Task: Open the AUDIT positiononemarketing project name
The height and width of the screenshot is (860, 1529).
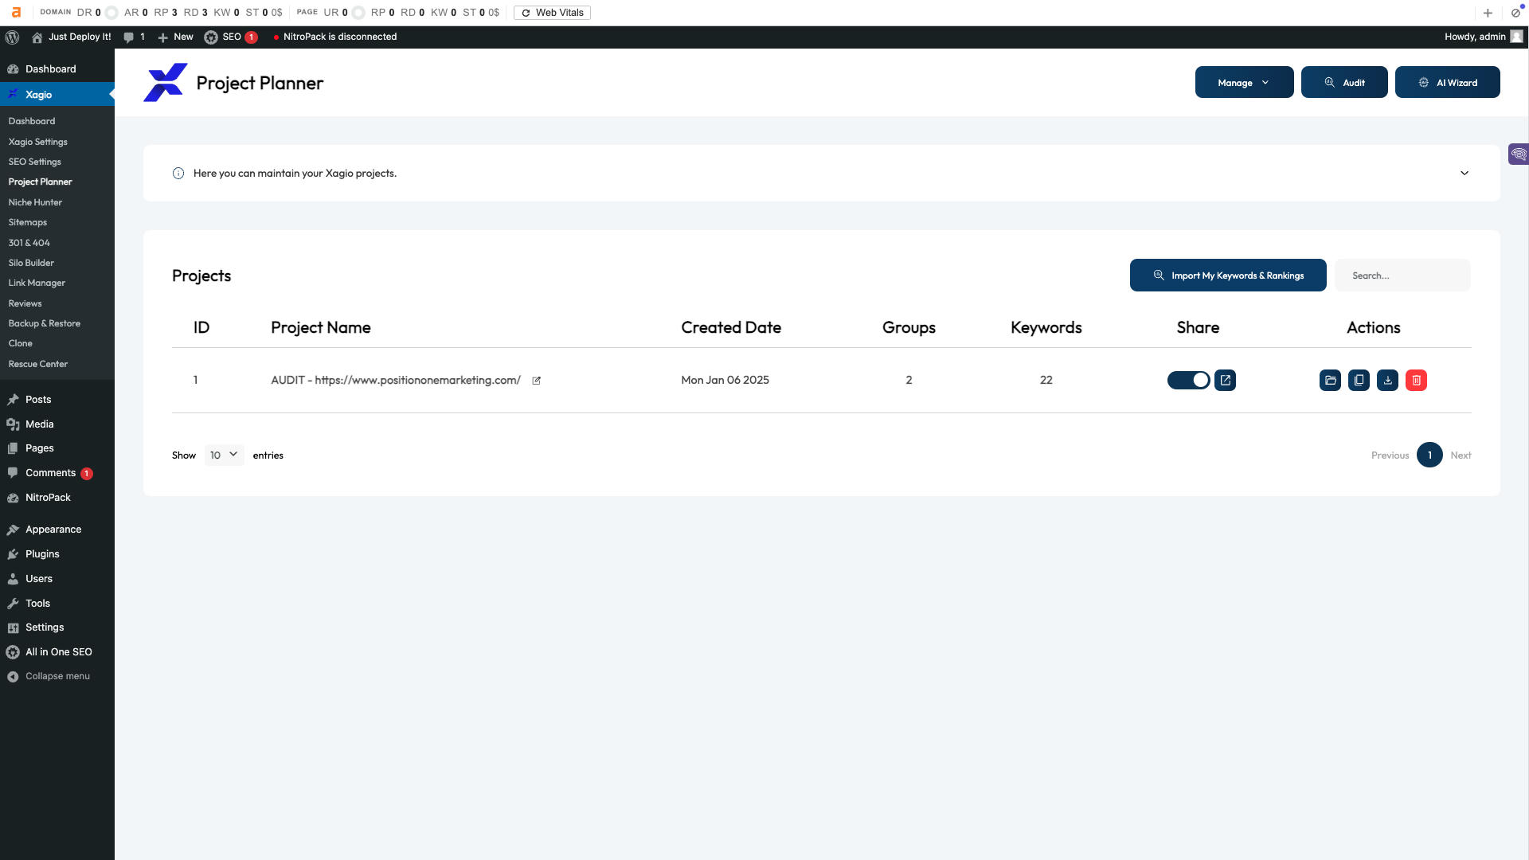Action: pyautogui.click(x=396, y=380)
